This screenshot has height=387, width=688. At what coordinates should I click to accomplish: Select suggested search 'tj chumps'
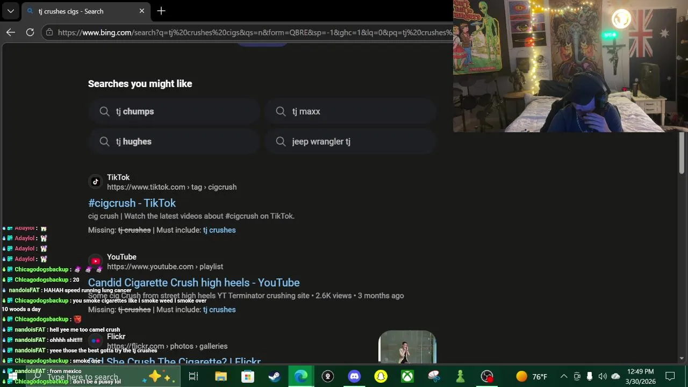(174, 111)
